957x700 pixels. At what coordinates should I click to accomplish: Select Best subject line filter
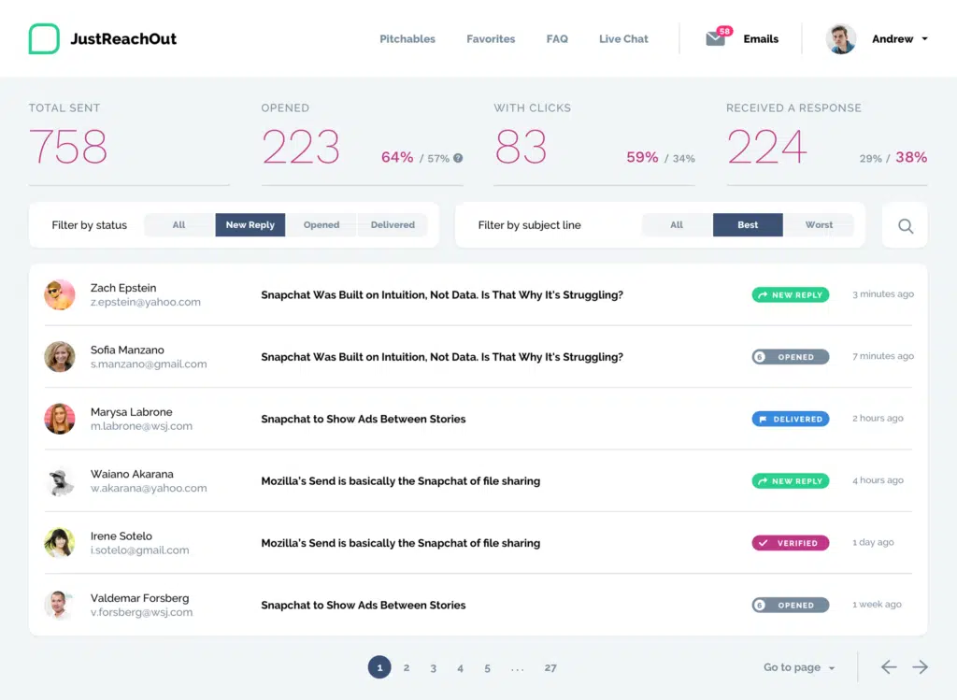[748, 225]
